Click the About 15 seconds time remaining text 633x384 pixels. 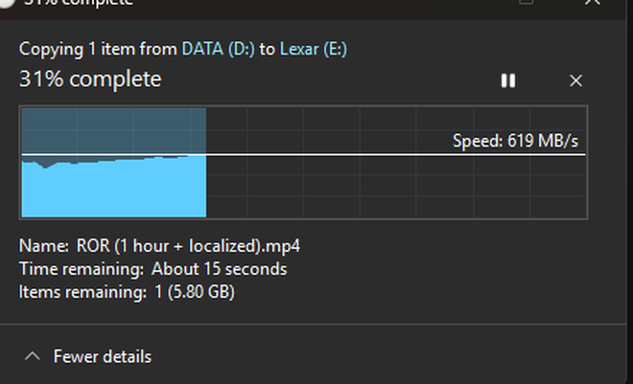point(220,269)
